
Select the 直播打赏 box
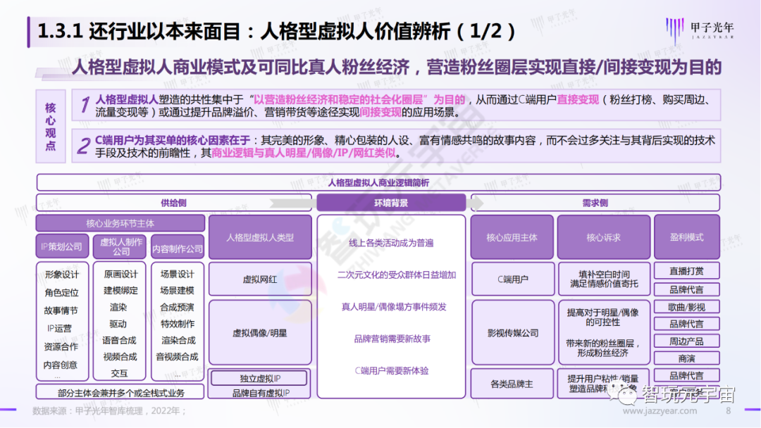coord(687,271)
